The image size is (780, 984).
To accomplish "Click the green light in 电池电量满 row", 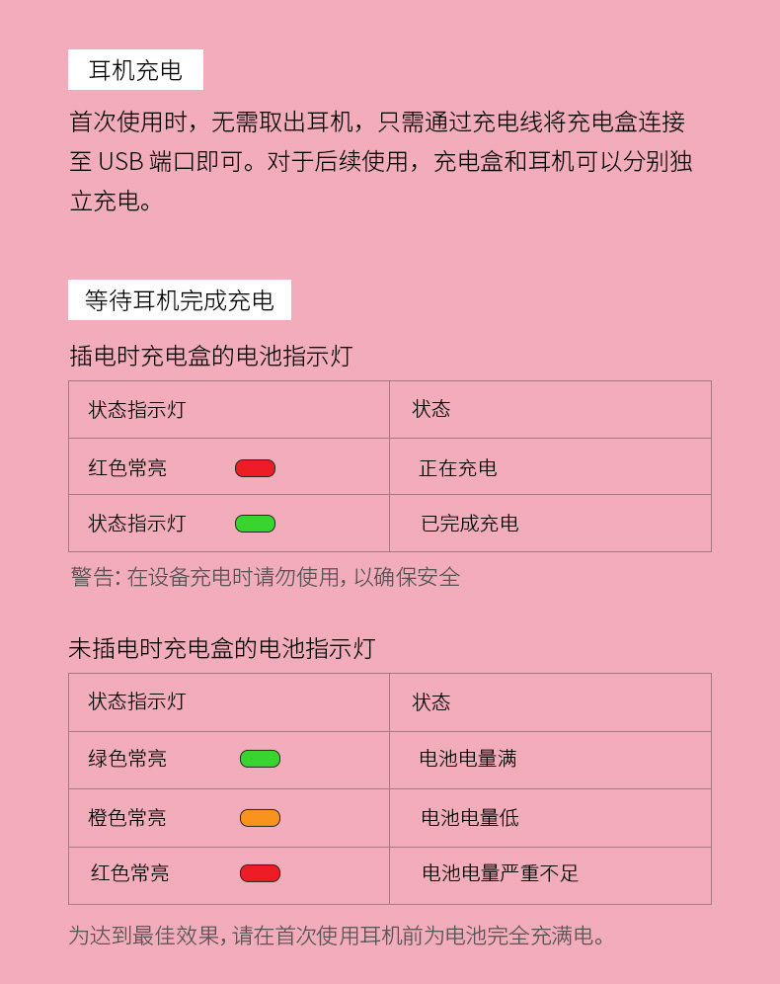I will pyautogui.click(x=260, y=759).
